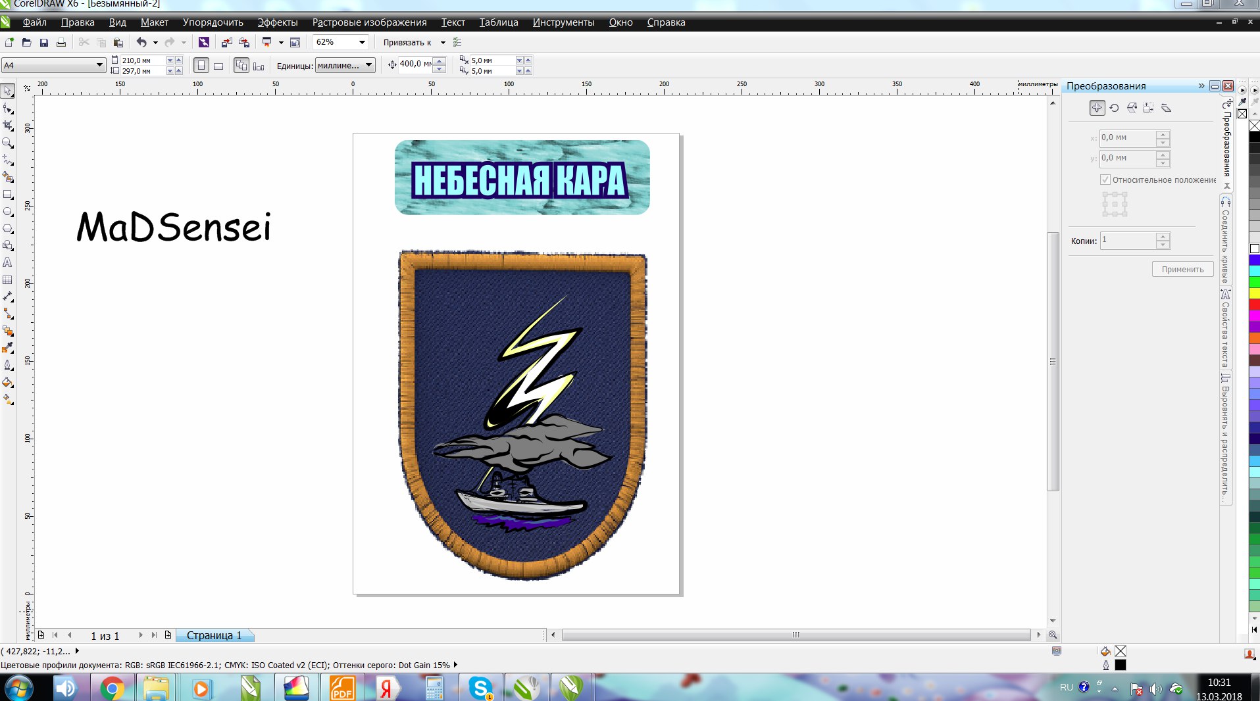Switch page to landscape orientation
This screenshot has width=1260, height=701.
click(x=218, y=66)
